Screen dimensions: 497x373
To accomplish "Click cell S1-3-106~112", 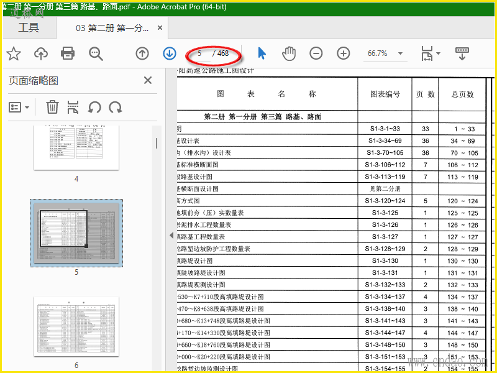I will tap(385, 165).
